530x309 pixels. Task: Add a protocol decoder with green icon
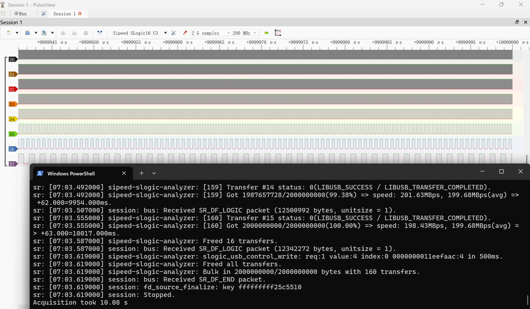[x=266, y=33]
